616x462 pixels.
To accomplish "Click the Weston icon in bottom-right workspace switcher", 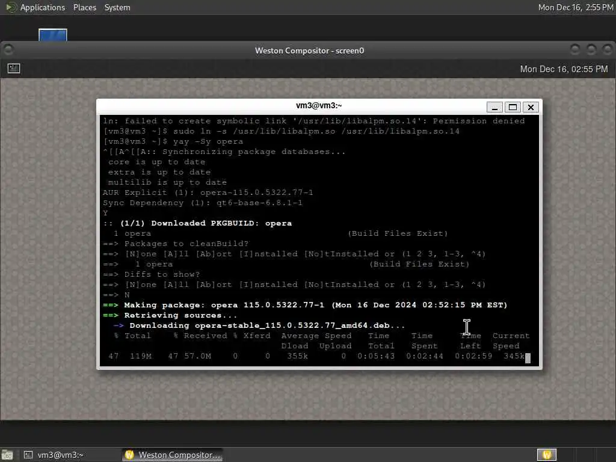I will coord(547,455).
